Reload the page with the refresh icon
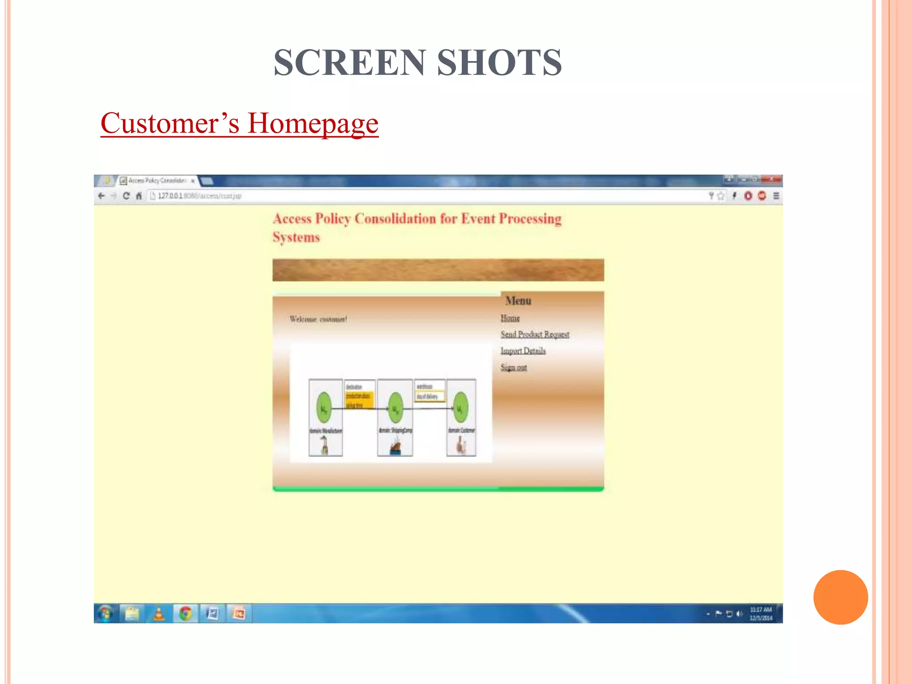 pos(126,196)
